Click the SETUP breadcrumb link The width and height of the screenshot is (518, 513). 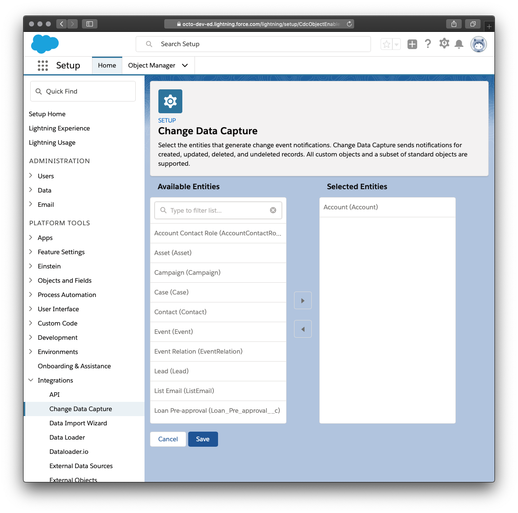pyautogui.click(x=167, y=120)
